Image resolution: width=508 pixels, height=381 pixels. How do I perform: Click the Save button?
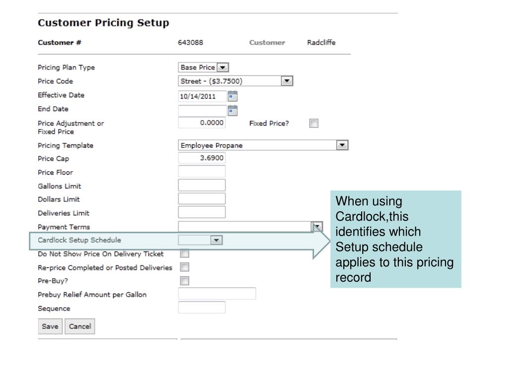coord(50,326)
